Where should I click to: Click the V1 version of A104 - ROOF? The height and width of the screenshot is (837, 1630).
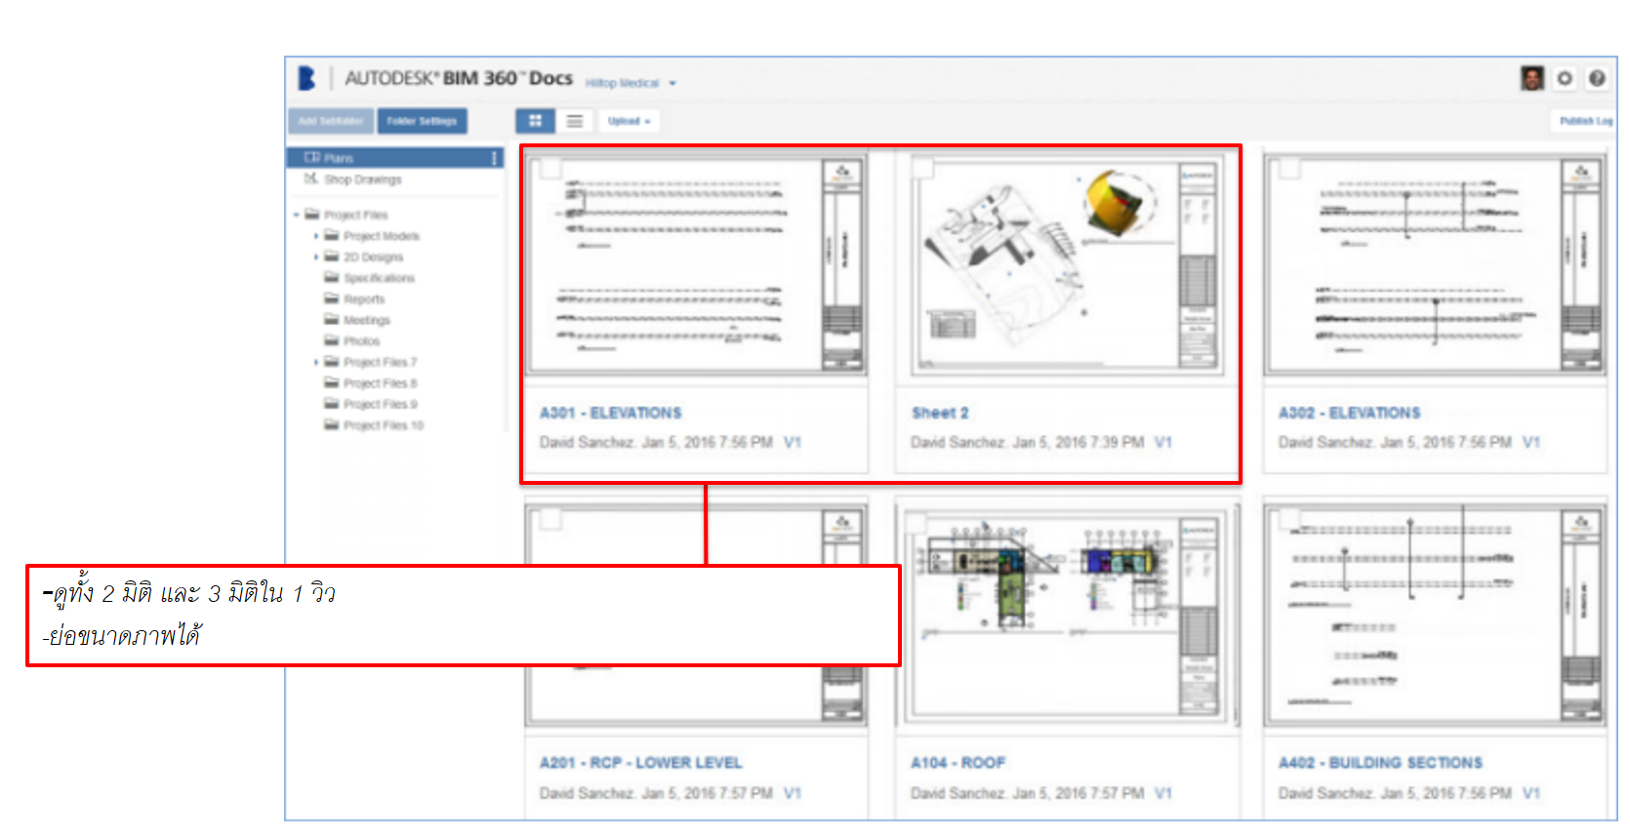1163,793
